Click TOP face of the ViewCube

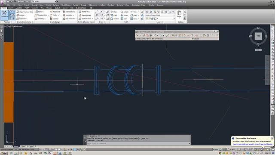[258, 36]
